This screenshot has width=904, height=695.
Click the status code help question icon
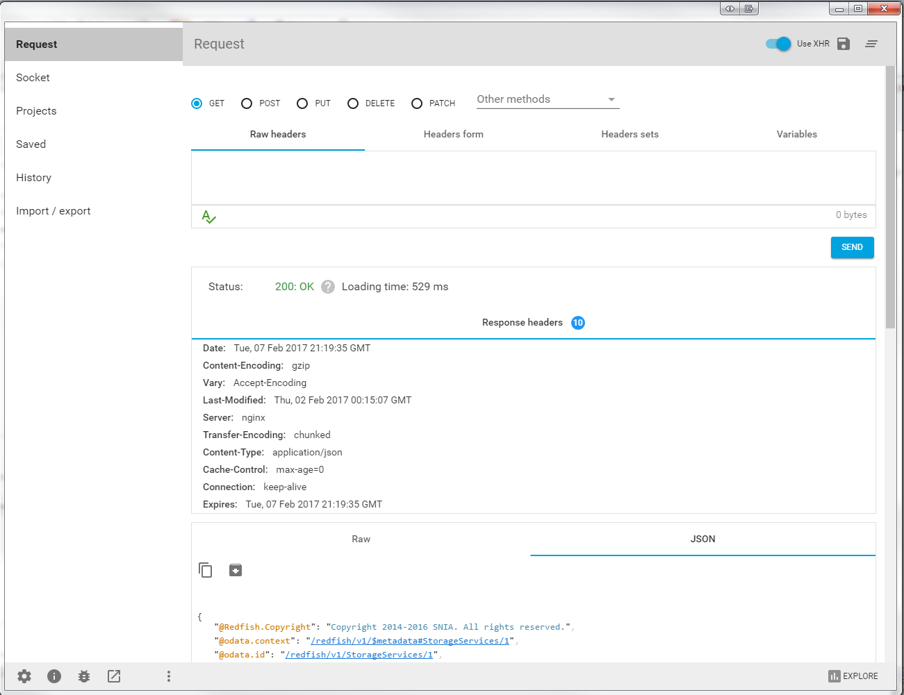coord(328,287)
